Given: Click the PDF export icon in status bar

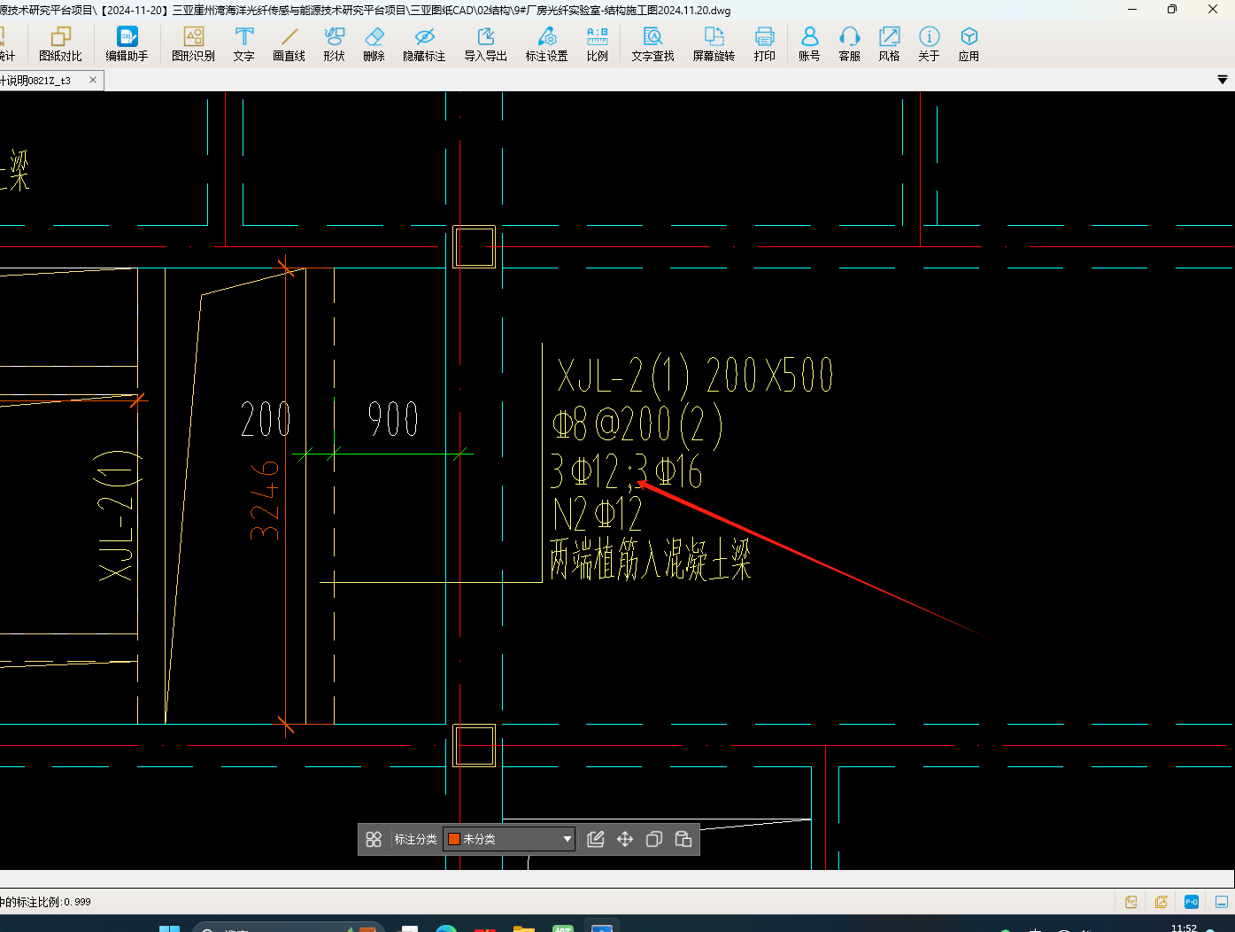Looking at the screenshot, I should pyautogui.click(x=1131, y=902).
